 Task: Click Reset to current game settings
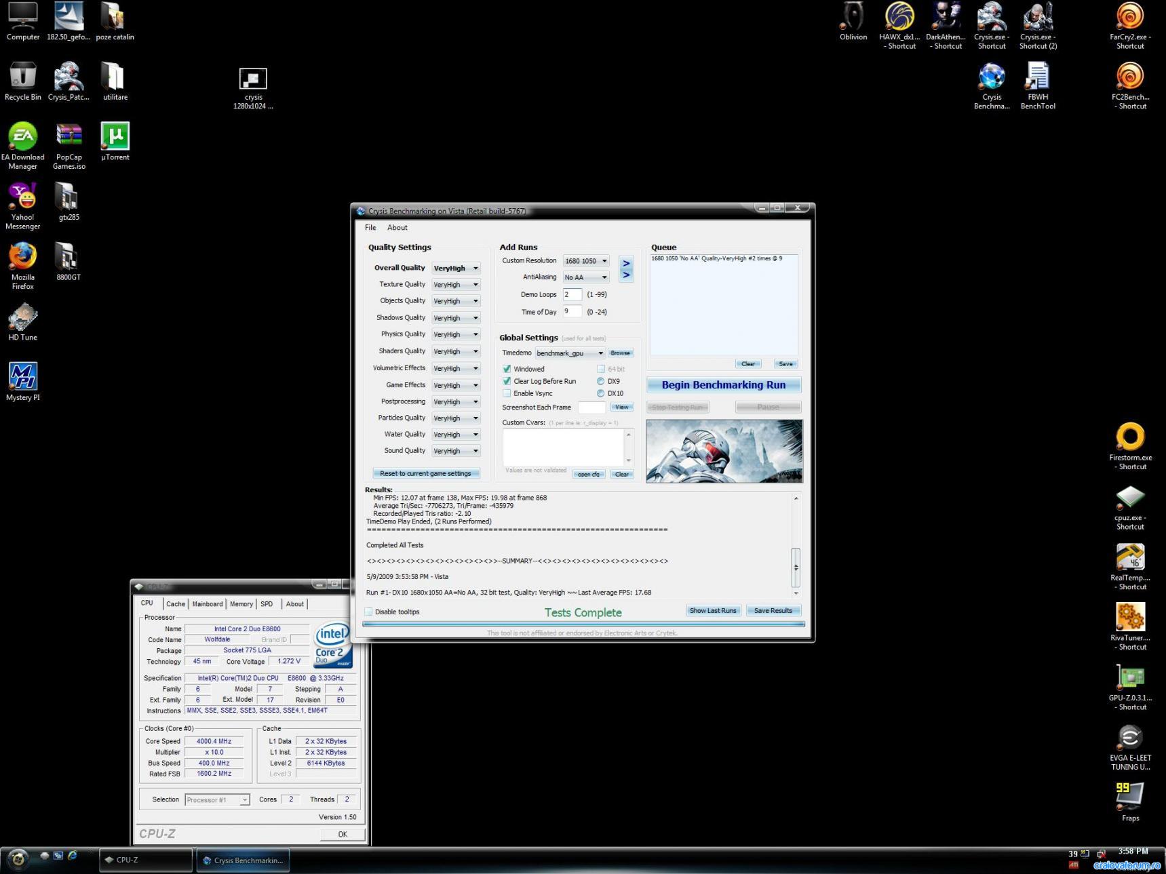coord(425,473)
